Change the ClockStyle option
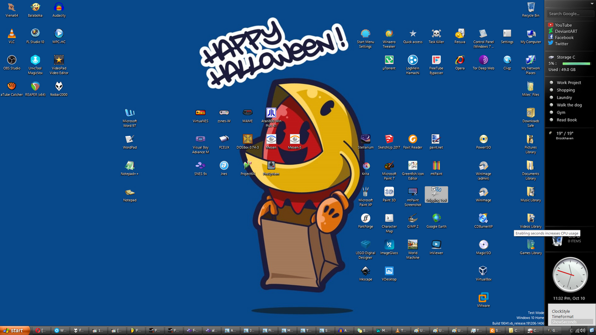This screenshot has height=335, width=596. pos(561,311)
